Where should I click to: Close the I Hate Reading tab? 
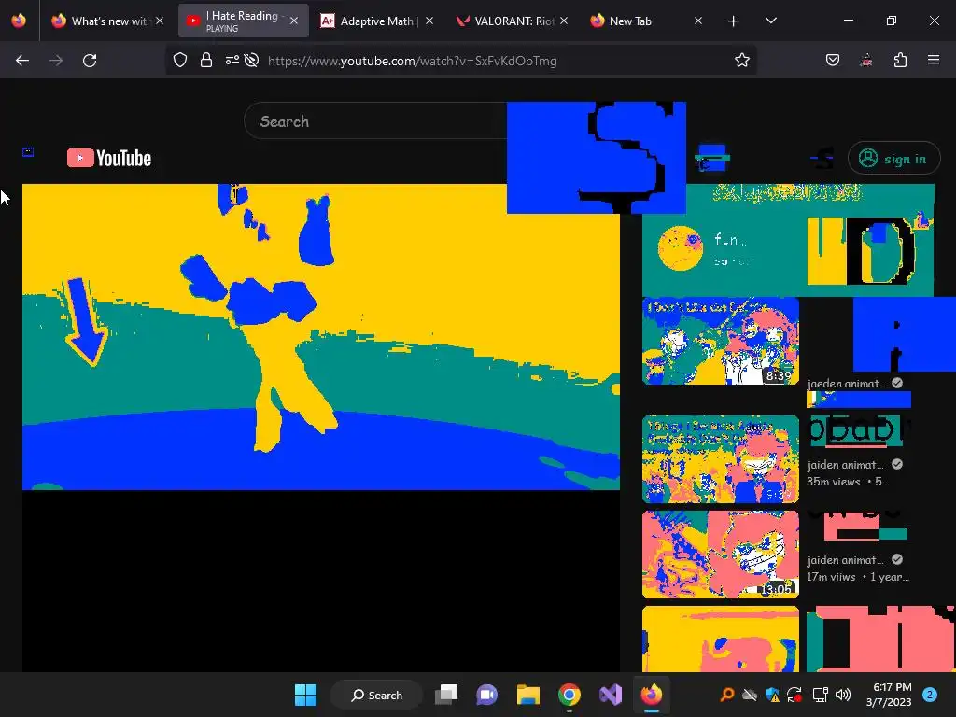[x=294, y=21]
